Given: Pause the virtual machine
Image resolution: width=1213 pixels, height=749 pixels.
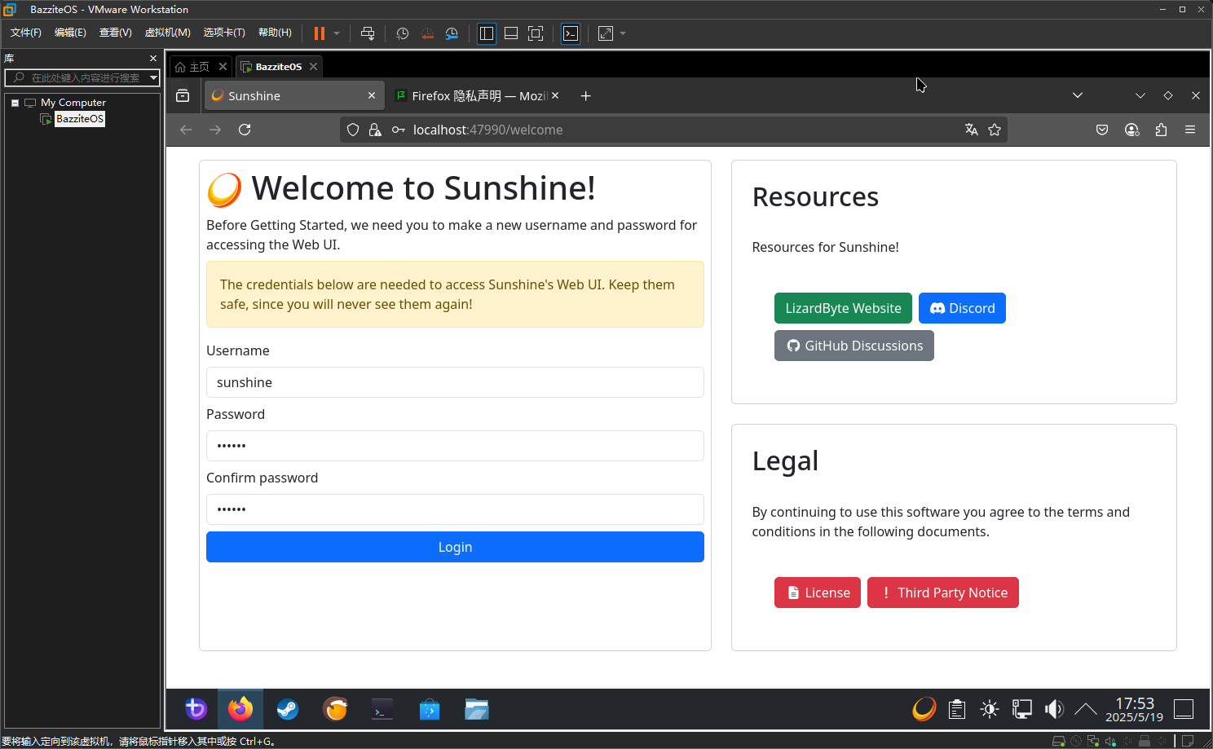Looking at the screenshot, I should point(320,33).
